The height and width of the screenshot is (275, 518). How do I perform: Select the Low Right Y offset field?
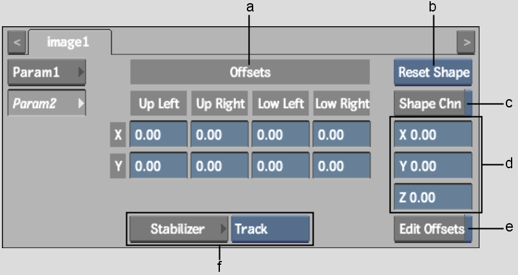coord(342,166)
